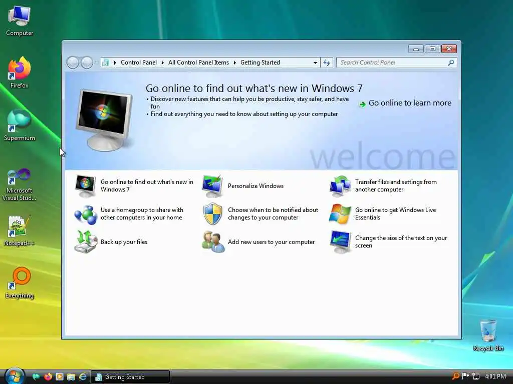Expand the arrow after All Control Panel Items
Viewport: 513px width, 384px height.
pos(234,62)
